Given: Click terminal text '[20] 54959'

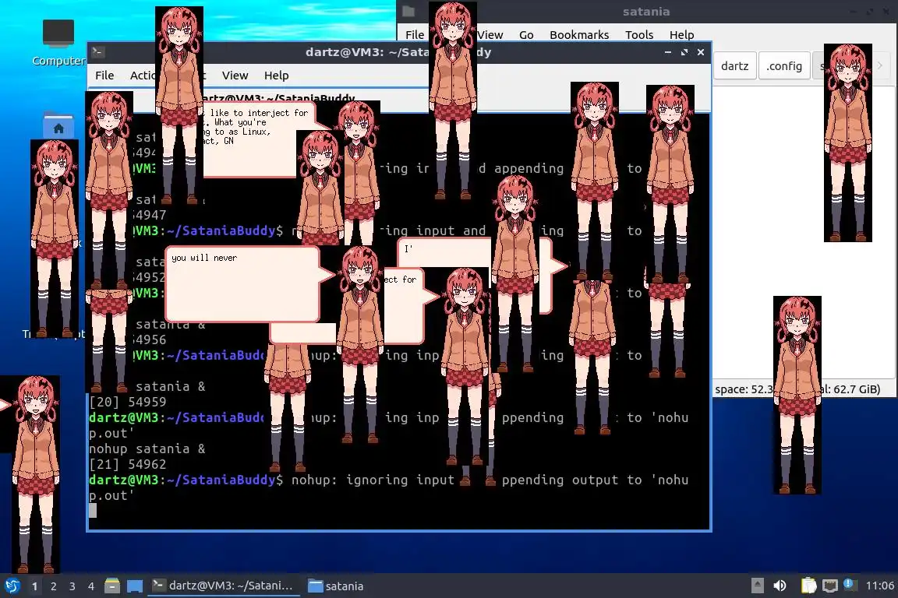Looking at the screenshot, I should pos(127,402).
